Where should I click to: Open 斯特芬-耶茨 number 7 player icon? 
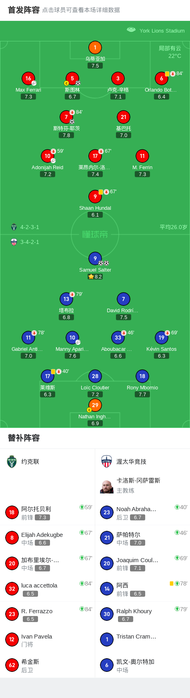coord(66,117)
